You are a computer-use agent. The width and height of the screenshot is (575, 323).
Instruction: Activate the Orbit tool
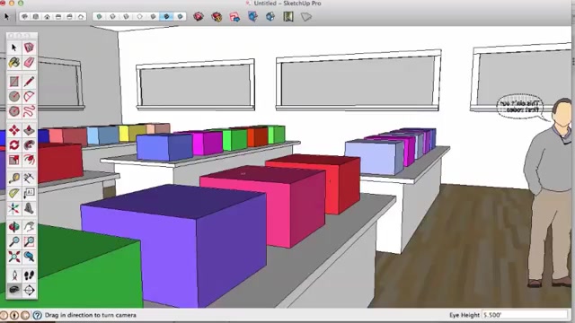coord(14,227)
